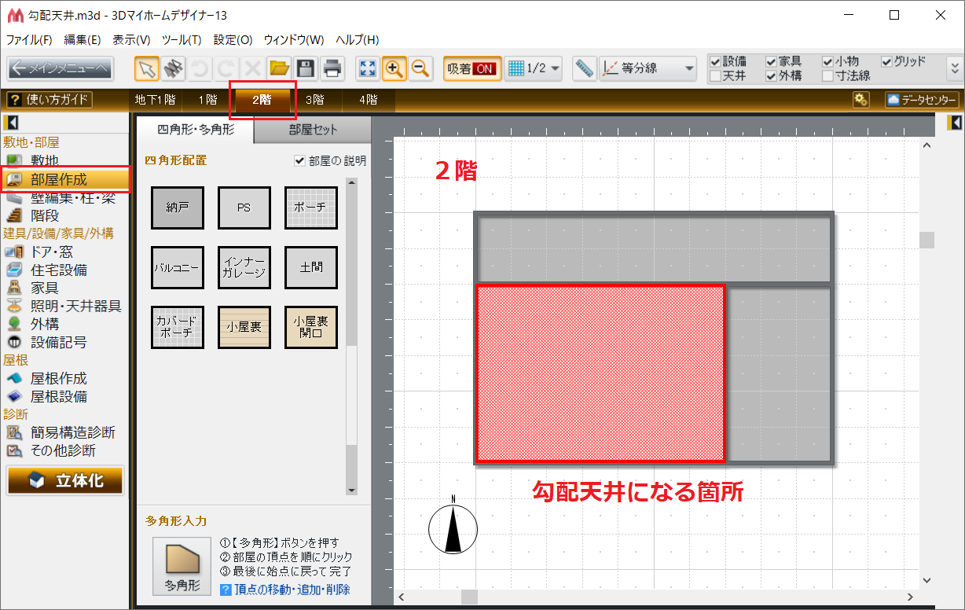Open the settings gear icon near データセンター
This screenshot has height=610, width=965.
point(861,100)
